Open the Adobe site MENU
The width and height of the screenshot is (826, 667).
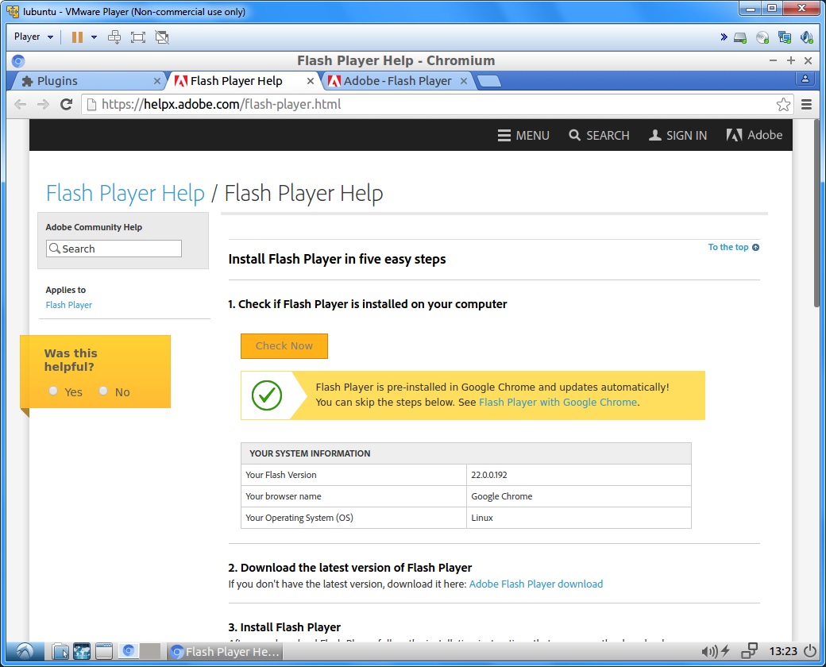(523, 136)
